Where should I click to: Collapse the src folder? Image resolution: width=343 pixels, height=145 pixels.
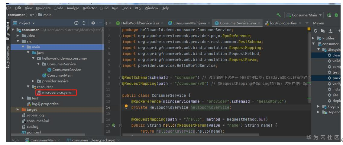[x=18, y=41]
